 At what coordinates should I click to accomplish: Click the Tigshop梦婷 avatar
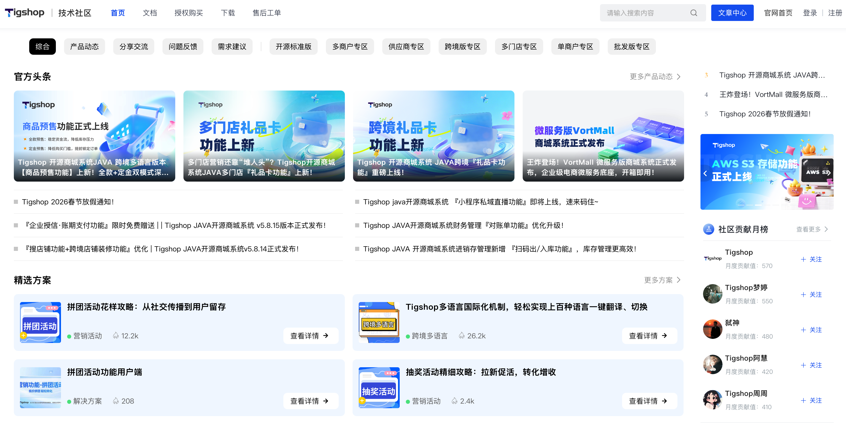[713, 294]
